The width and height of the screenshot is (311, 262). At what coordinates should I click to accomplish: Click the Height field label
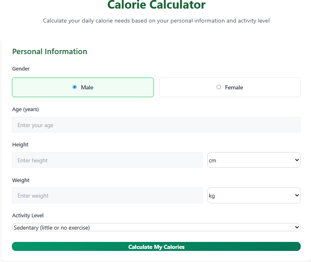[21, 145]
